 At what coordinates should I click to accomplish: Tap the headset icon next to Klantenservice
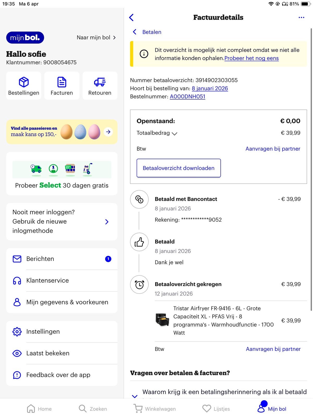17,281
